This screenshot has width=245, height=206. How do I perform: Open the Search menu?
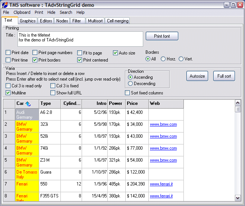point(66,12)
